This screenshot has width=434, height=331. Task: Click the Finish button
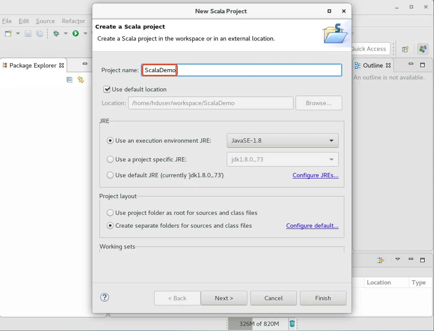(323, 298)
